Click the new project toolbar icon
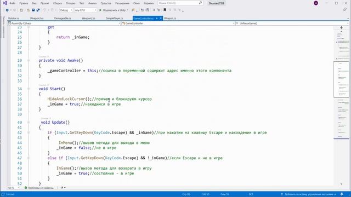 pos(21,10)
